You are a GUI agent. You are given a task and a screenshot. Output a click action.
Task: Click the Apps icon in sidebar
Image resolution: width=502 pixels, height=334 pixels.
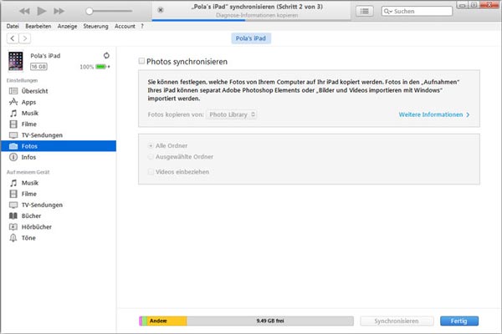(13, 102)
